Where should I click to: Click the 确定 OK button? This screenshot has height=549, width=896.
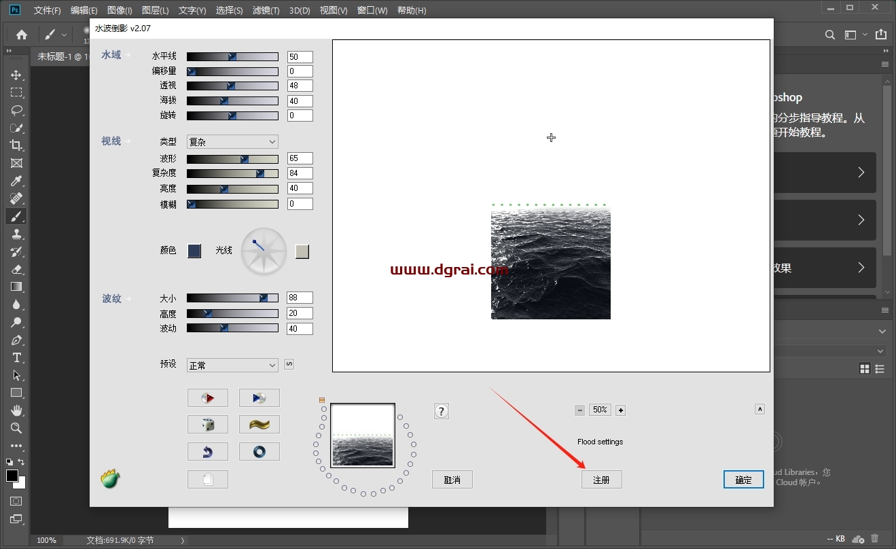744,480
